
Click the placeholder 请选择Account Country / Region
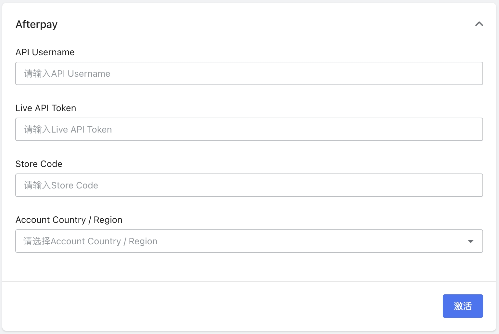coord(90,241)
